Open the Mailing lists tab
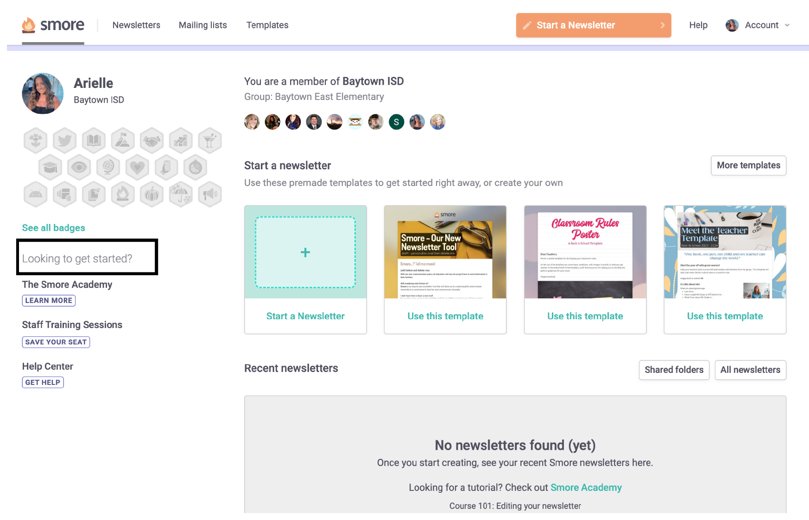 (x=202, y=25)
